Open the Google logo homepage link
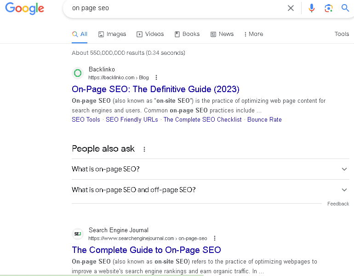The width and height of the screenshot is (354, 276). click(25, 8)
